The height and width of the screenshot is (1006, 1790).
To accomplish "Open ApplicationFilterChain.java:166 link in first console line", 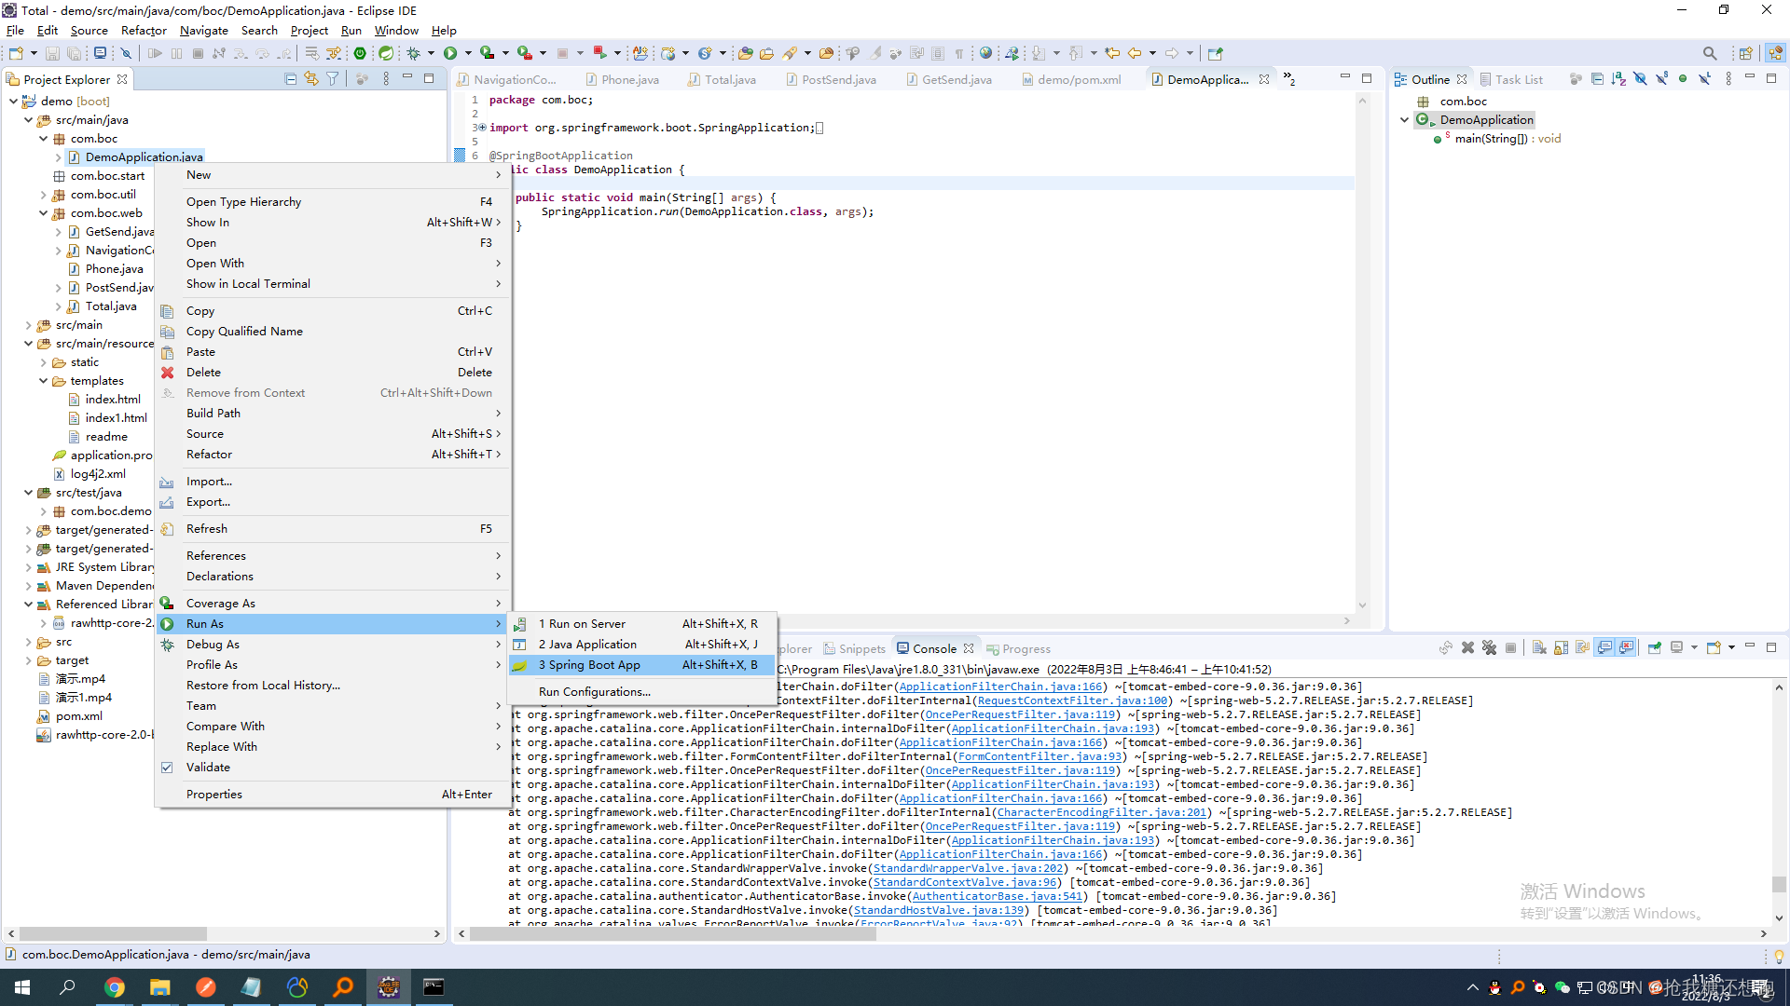I will tap(1000, 687).
